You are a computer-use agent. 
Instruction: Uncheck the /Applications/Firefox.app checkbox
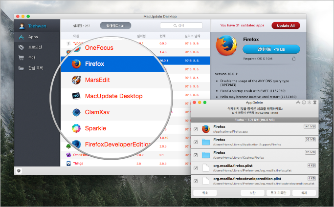pyautogui.click(x=196, y=129)
